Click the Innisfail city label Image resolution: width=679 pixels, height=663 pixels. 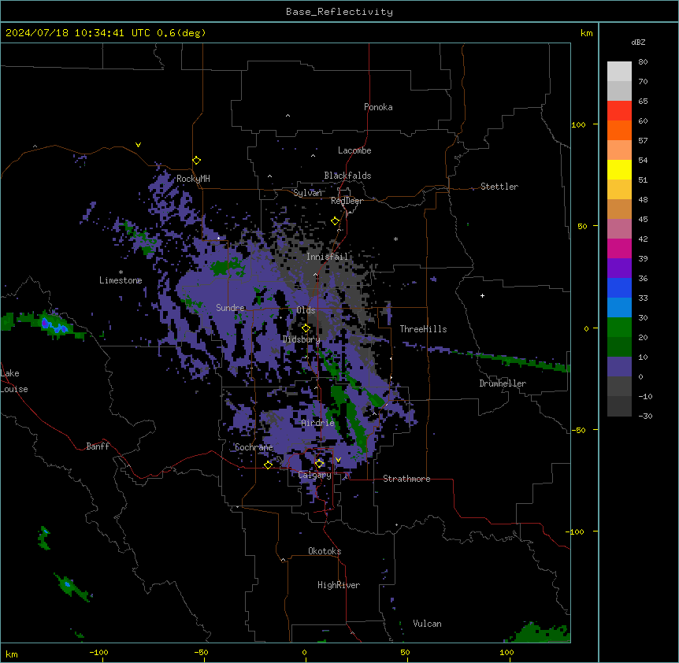click(327, 257)
